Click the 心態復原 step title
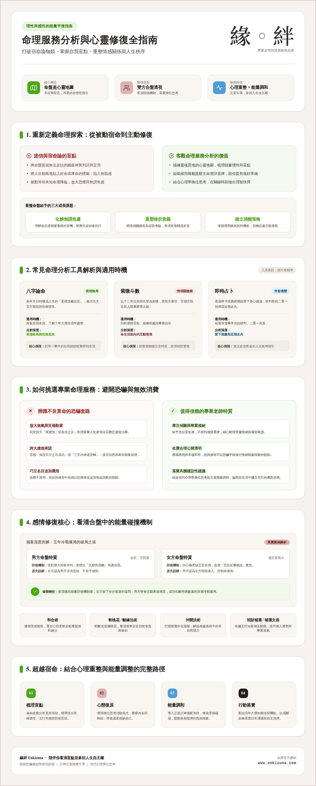The height and width of the screenshot is (786, 316). click(x=106, y=705)
